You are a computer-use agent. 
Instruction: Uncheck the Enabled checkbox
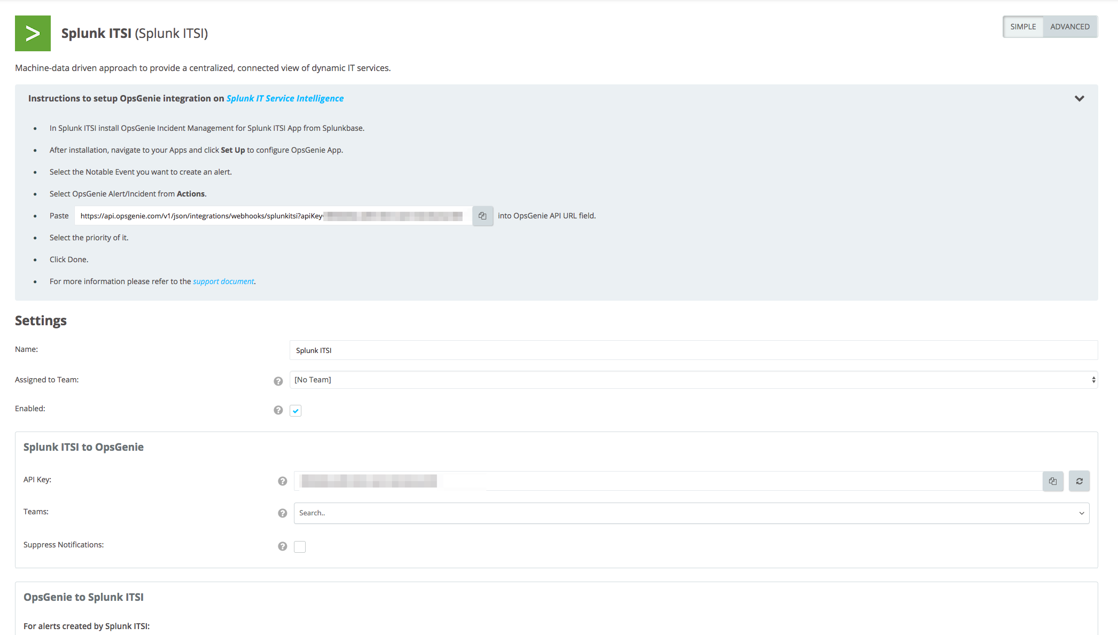click(x=296, y=411)
